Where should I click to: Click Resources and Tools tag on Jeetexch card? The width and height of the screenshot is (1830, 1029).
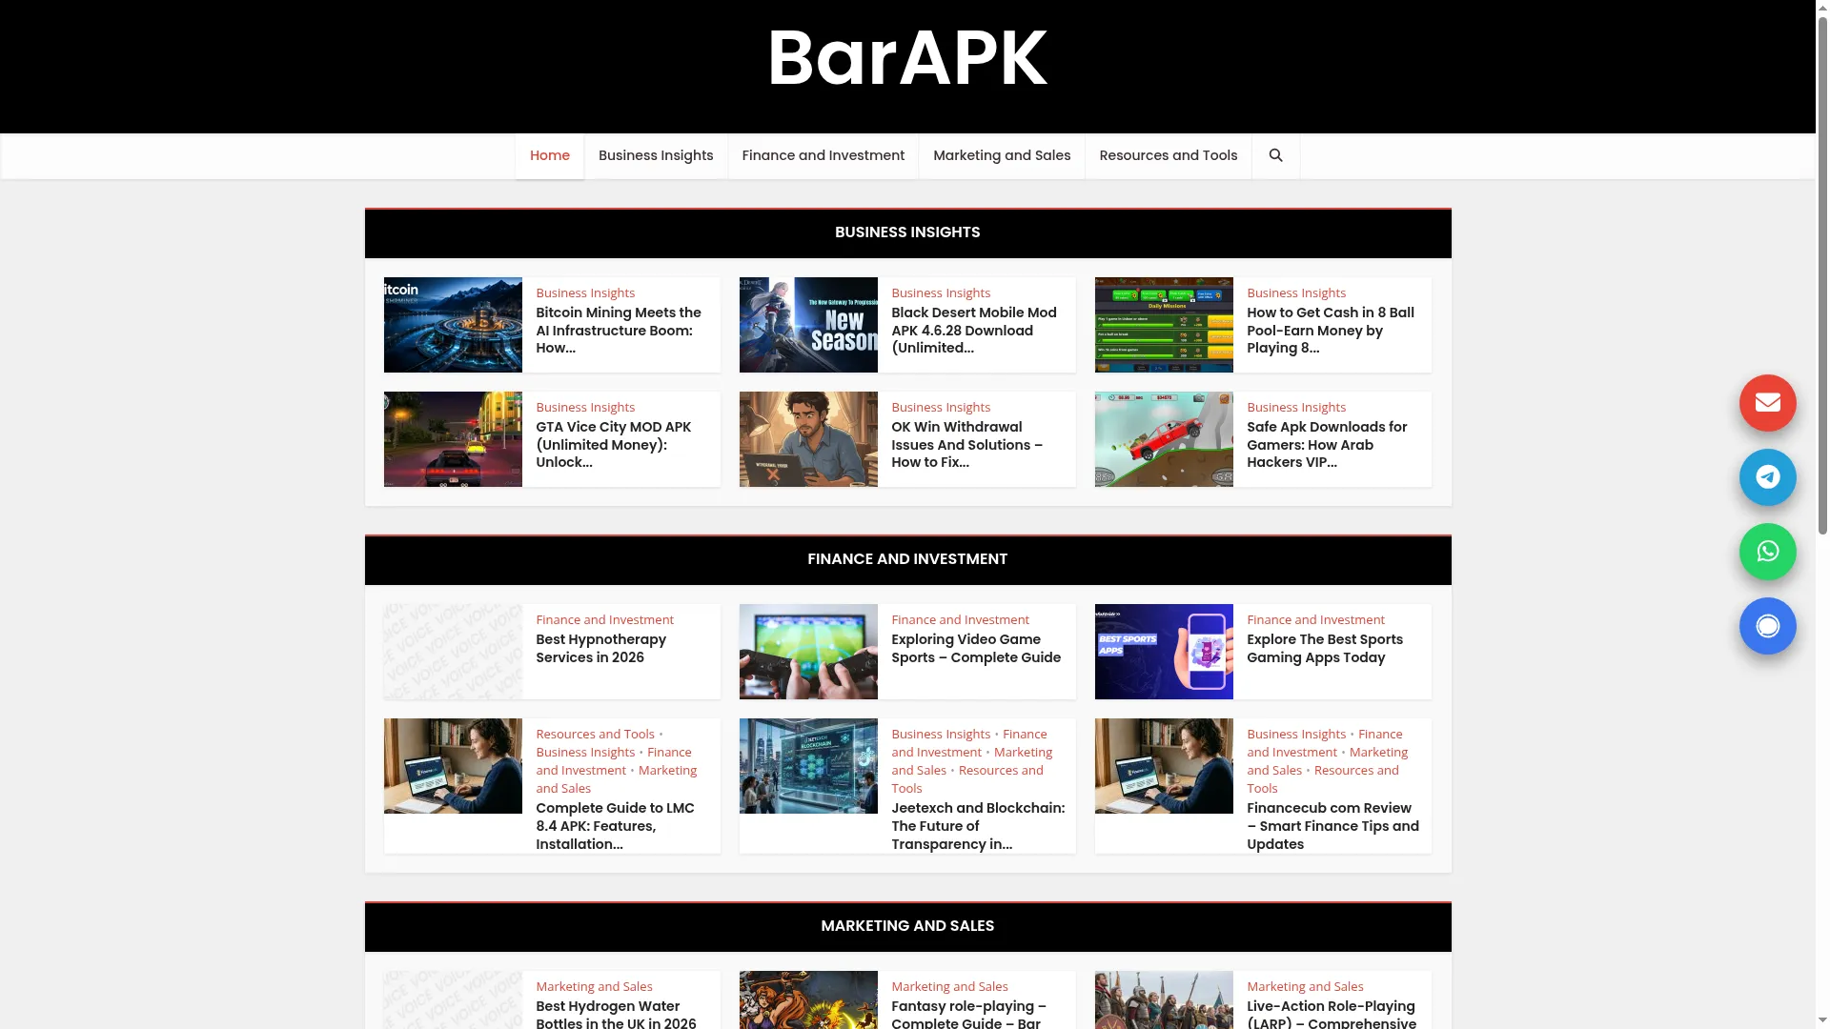(x=967, y=778)
